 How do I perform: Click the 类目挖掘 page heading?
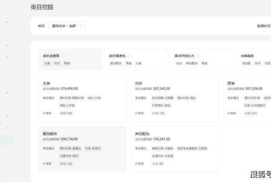42,7
